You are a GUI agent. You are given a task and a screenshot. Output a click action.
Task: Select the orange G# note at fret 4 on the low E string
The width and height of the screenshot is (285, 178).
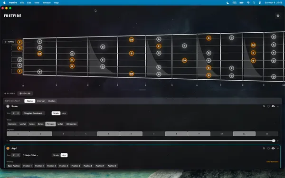click(132, 74)
